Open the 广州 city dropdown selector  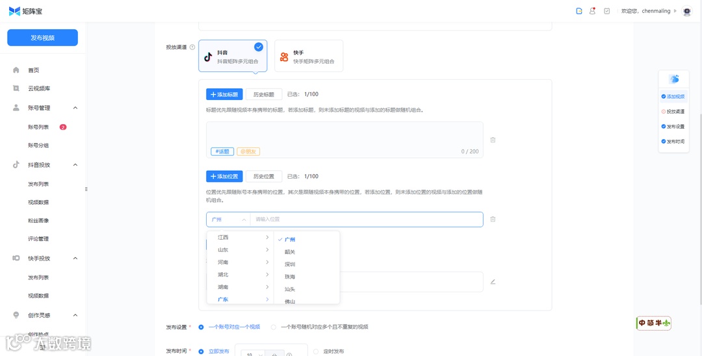[228, 219]
